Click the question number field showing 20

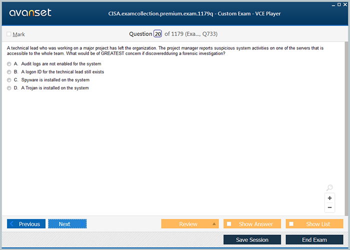157,34
